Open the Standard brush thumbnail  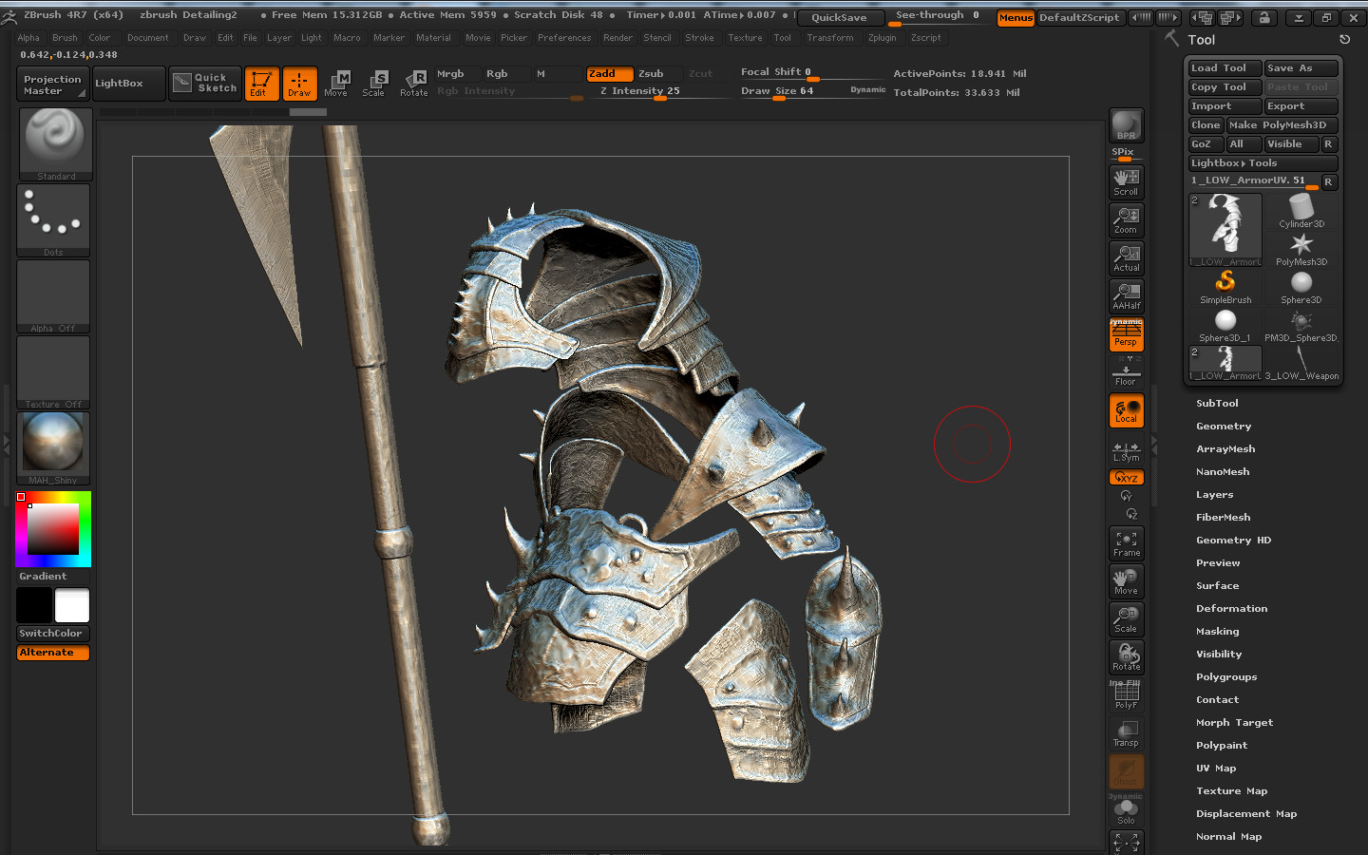coord(55,143)
